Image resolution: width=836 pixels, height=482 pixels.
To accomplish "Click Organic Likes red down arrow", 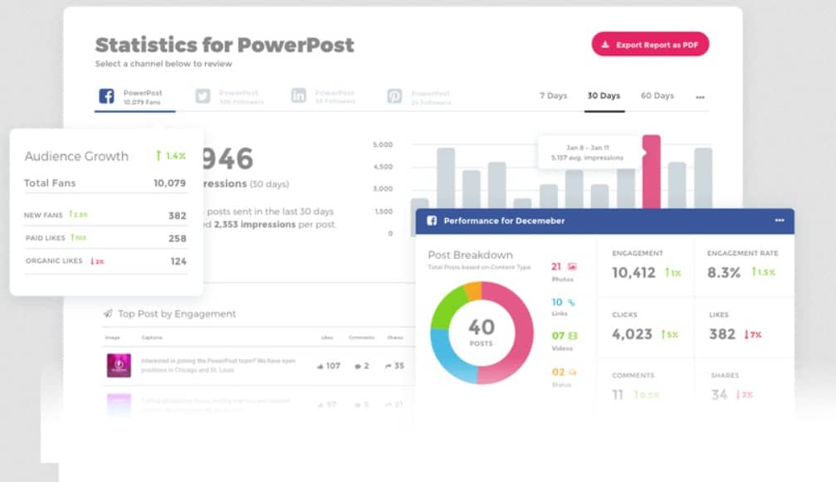I will pyautogui.click(x=92, y=261).
